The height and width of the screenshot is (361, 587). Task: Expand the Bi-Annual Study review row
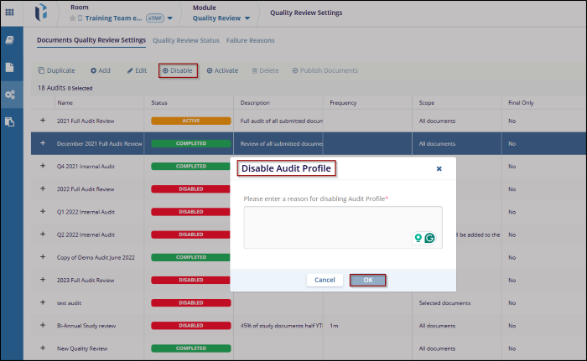click(43, 324)
